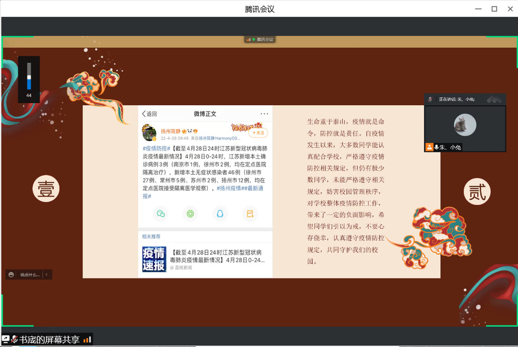Click the 贰 circle on the slide
The width and height of the screenshot is (518, 347).
point(477,192)
